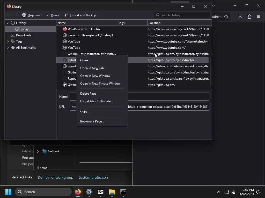Choose Open in New Window
This screenshot has height=198, width=265.
102,76
